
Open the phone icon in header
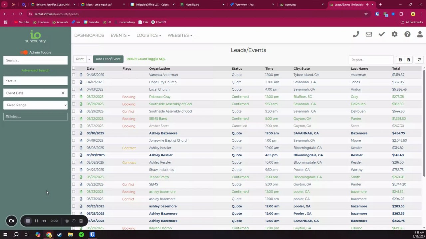(356, 34)
